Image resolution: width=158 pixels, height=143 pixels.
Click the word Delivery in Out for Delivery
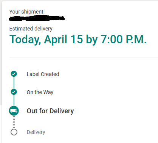[x=62, y=111]
